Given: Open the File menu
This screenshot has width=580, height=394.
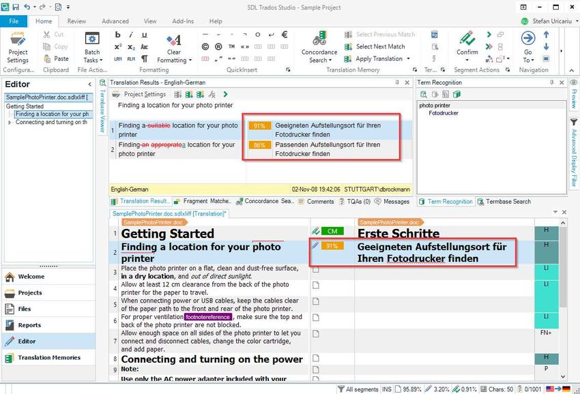Looking at the screenshot, I should point(14,21).
